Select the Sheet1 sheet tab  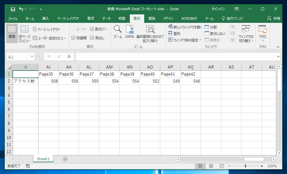(43, 159)
